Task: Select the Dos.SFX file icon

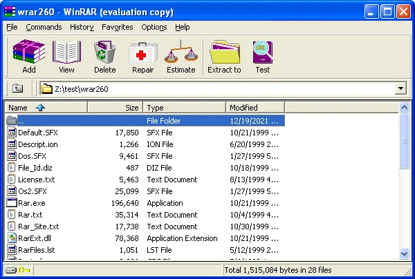Action: click(x=12, y=156)
